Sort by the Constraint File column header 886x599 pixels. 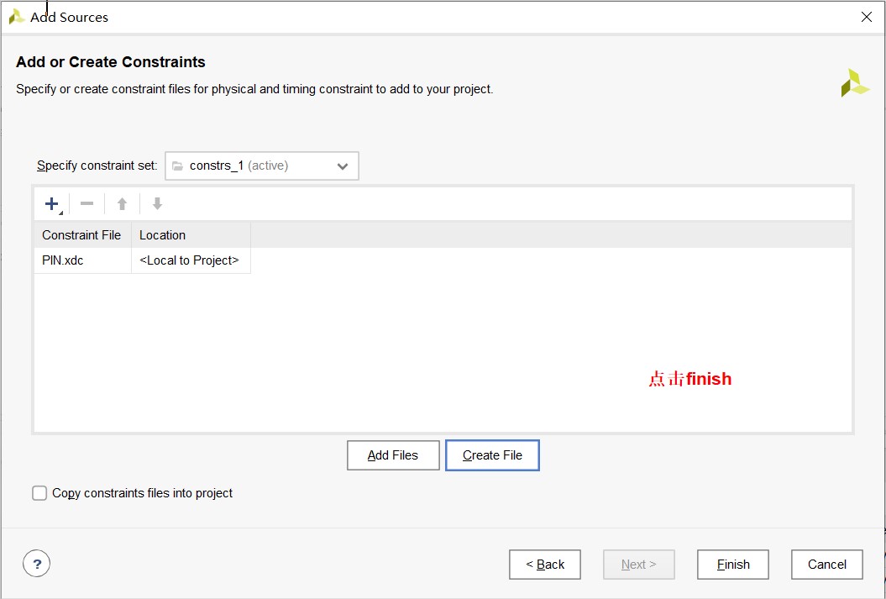(81, 235)
